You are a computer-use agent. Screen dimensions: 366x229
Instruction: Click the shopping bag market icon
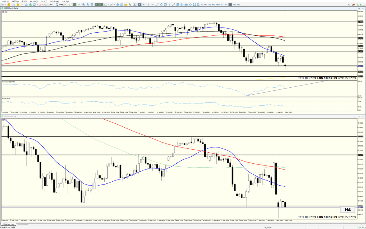point(18,5)
